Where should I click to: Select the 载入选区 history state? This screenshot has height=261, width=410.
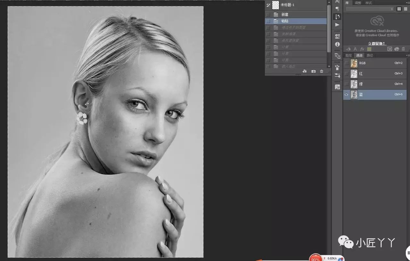(x=296, y=66)
